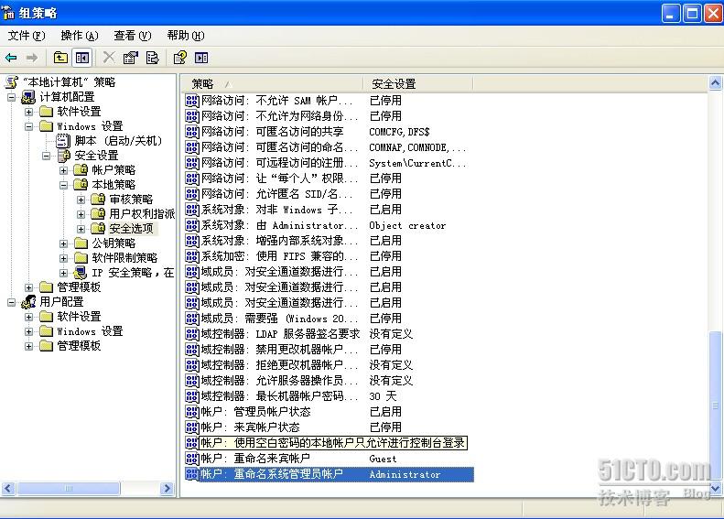Collapse the 计算机配置 tree node
The width and height of the screenshot is (724, 519).
12,97
